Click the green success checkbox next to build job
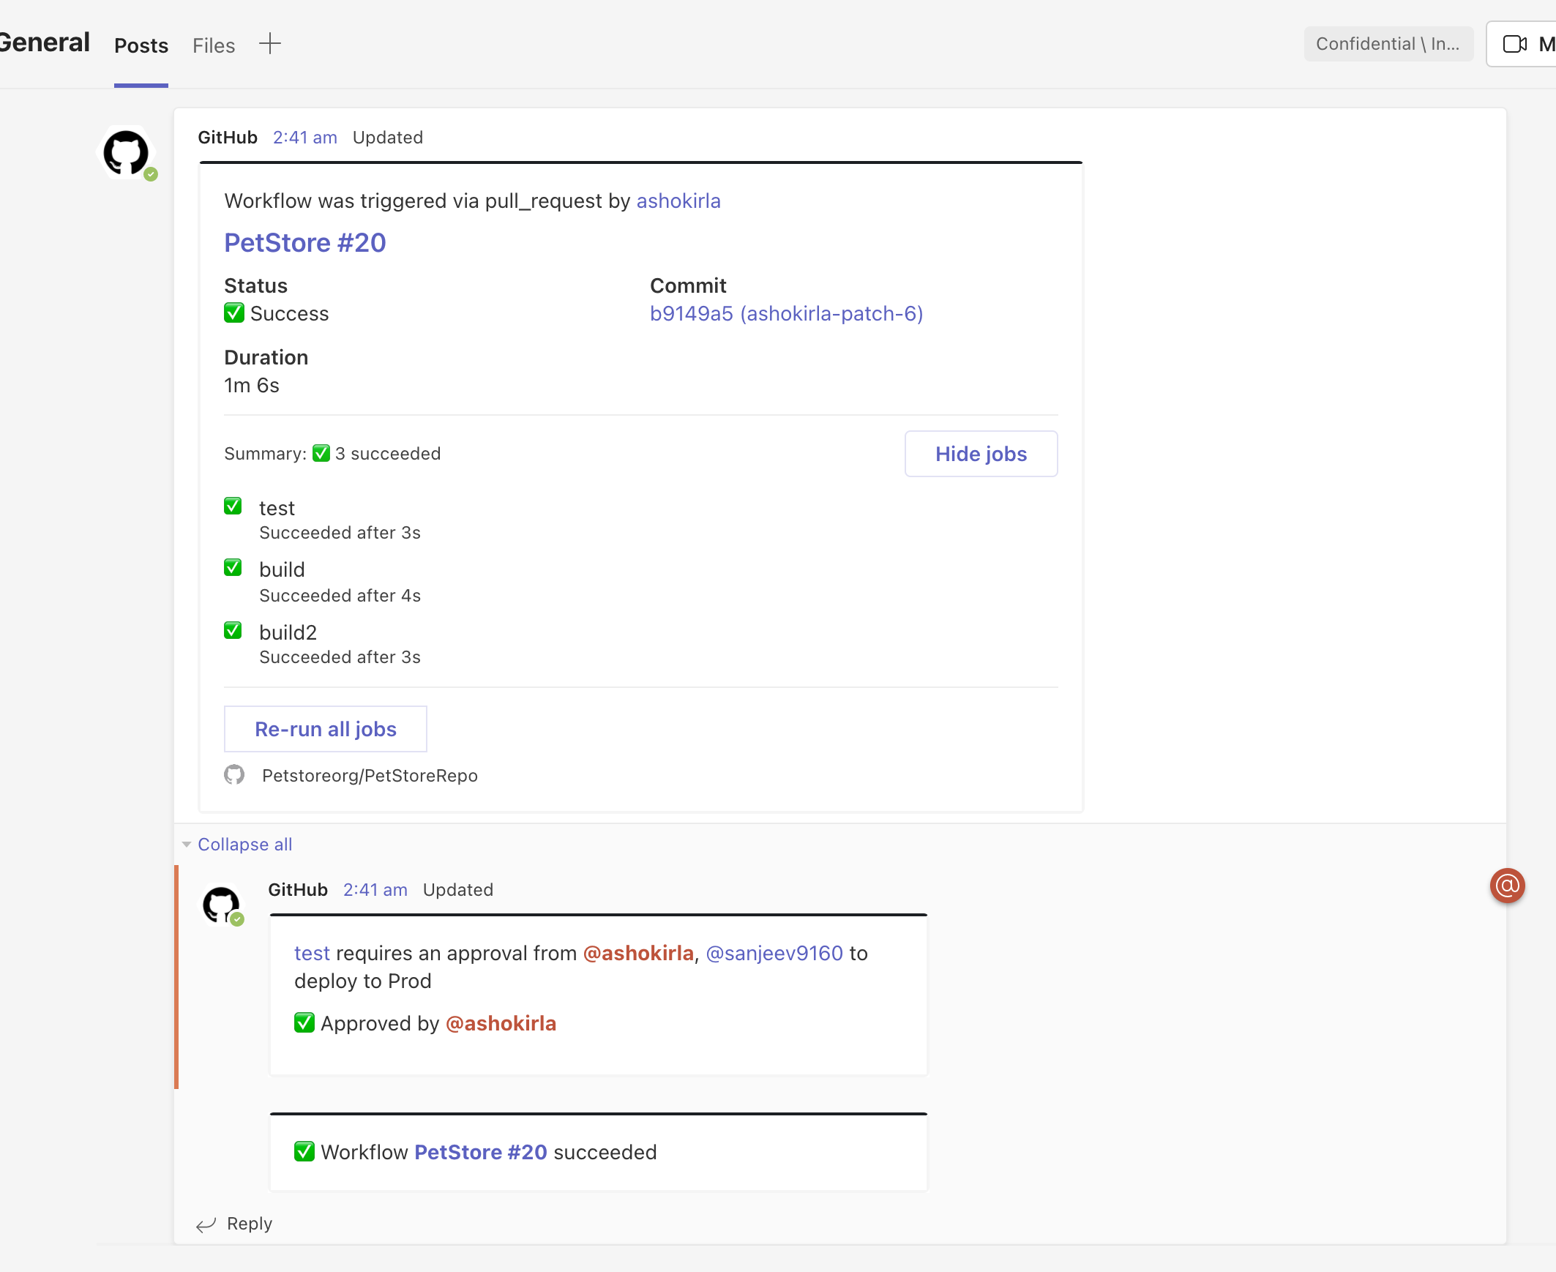This screenshot has height=1272, width=1556. [x=235, y=569]
